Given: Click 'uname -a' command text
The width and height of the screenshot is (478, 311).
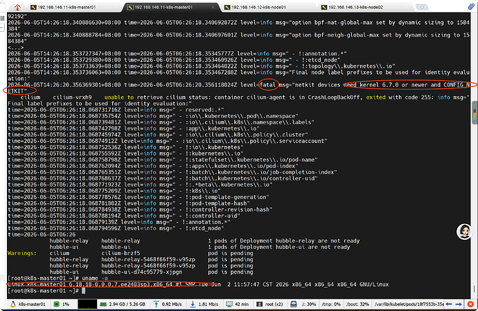Looking at the screenshot, I should point(95,278).
